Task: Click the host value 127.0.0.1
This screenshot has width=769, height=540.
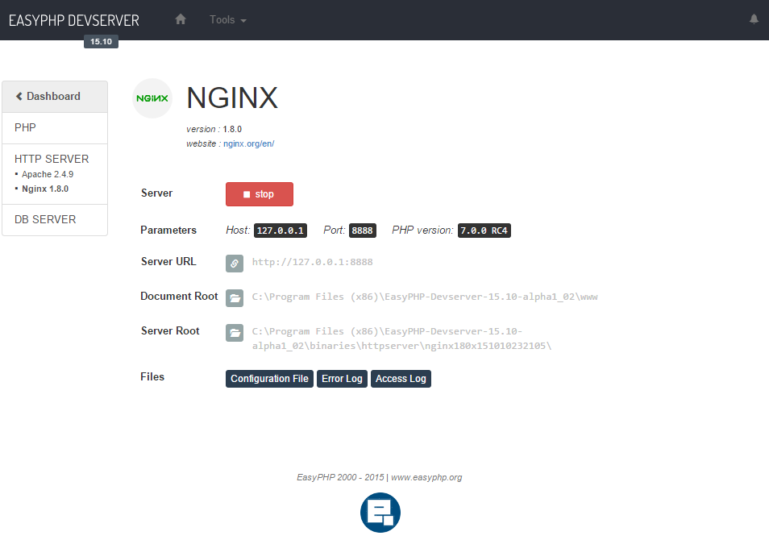Action: [x=280, y=231]
